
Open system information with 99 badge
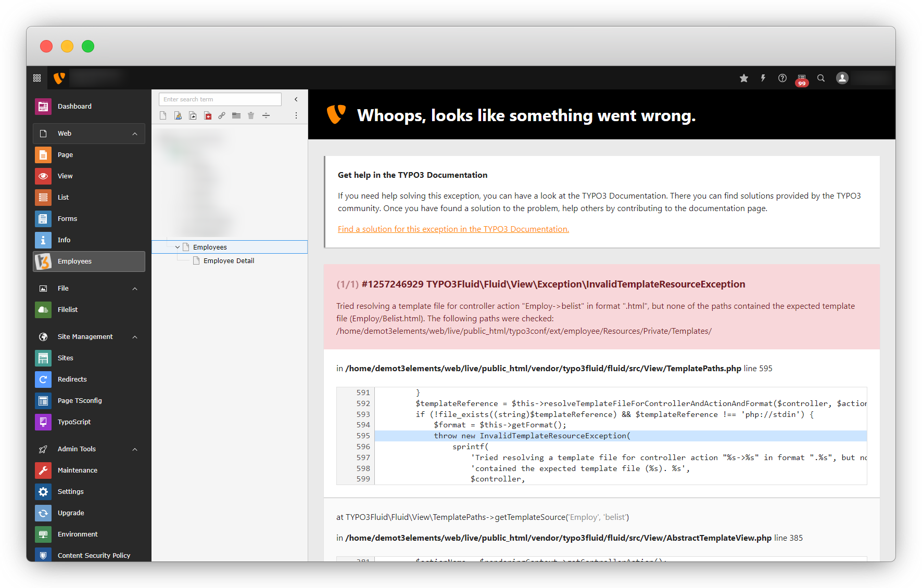point(801,79)
